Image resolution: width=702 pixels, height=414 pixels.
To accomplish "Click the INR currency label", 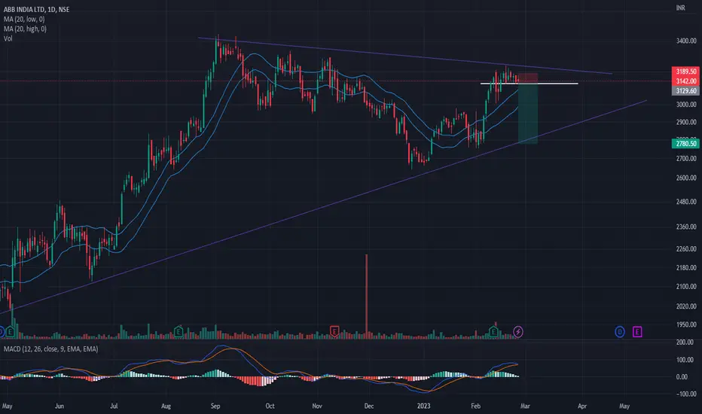I will tap(680, 8).
